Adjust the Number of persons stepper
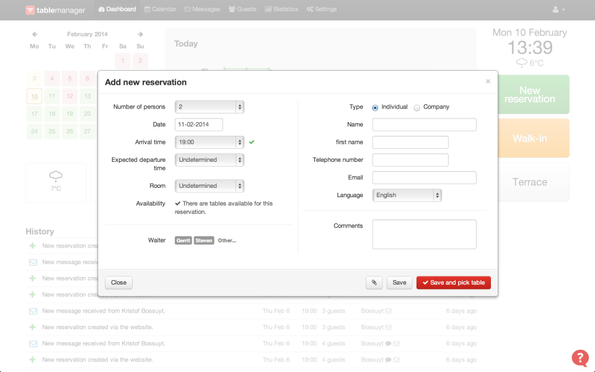The height and width of the screenshot is (372, 595). [x=240, y=107]
